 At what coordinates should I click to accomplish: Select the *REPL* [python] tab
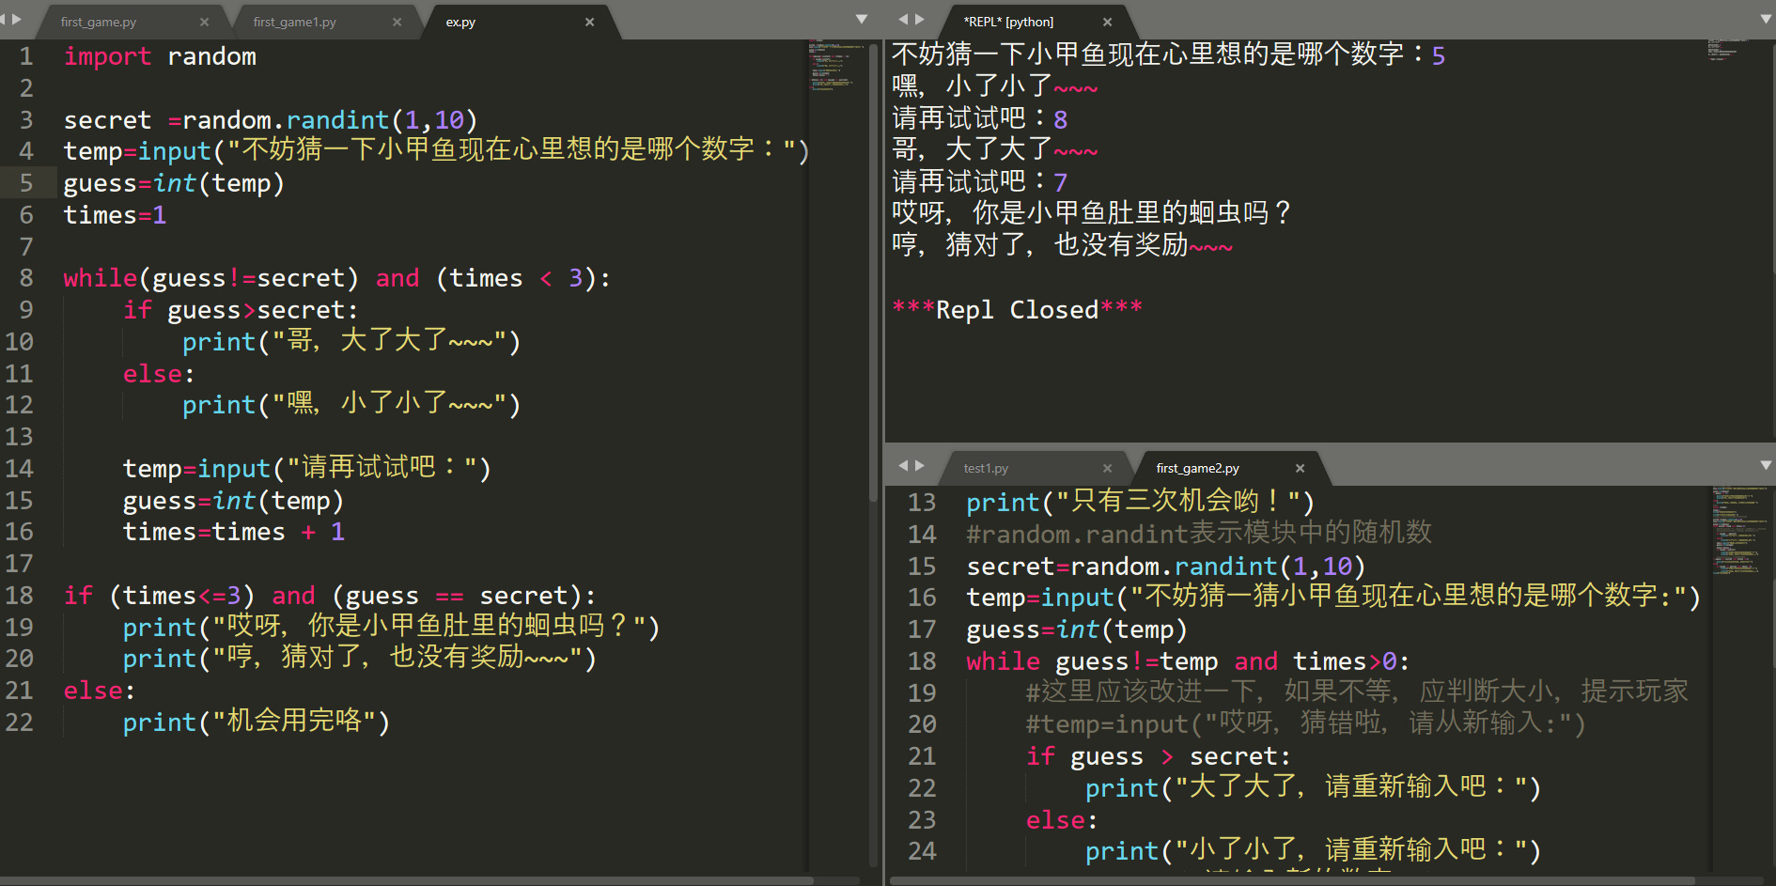(x=1008, y=22)
